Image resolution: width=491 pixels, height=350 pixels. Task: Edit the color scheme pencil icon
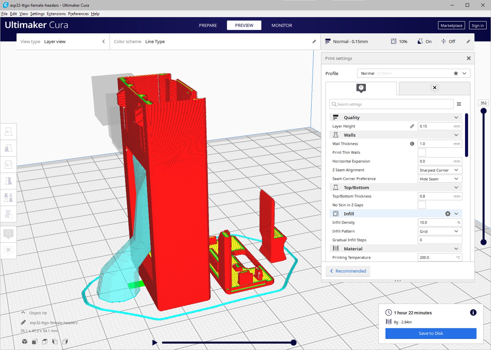click(314, 41)
